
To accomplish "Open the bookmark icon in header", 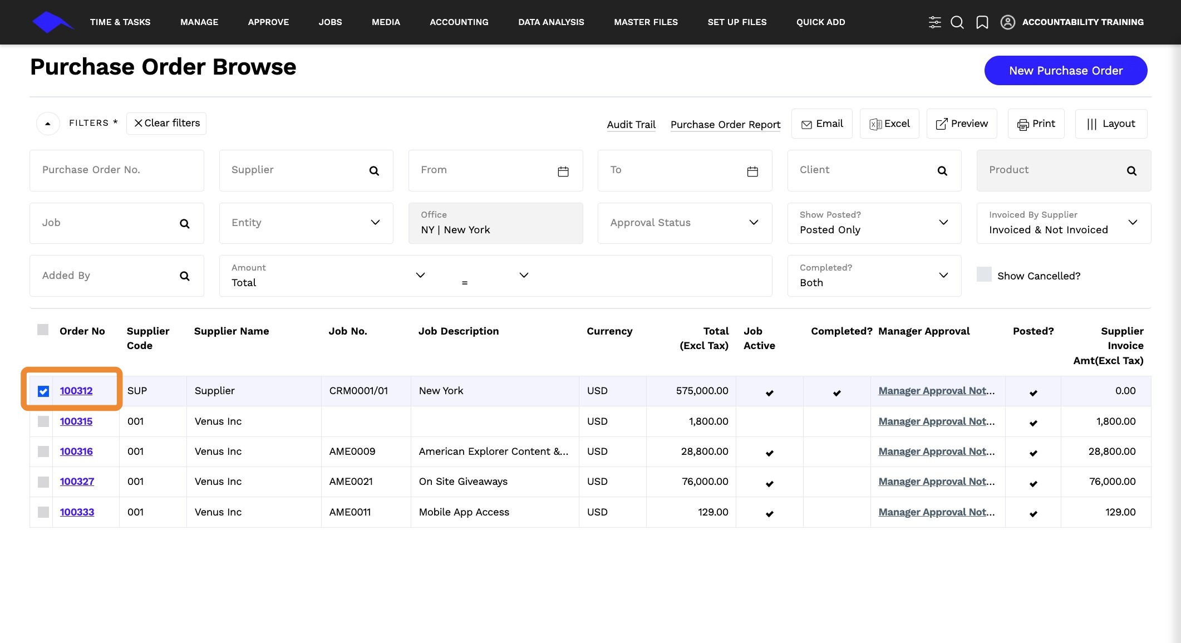I will [x=982, y=22].
